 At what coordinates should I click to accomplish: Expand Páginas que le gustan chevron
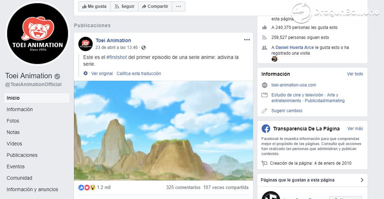(x=362, y=180)
